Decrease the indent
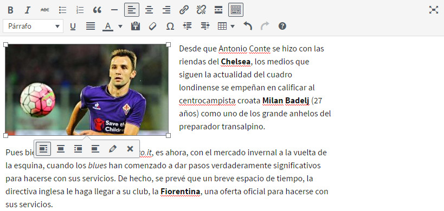444x211 pixels. (187, 27)
